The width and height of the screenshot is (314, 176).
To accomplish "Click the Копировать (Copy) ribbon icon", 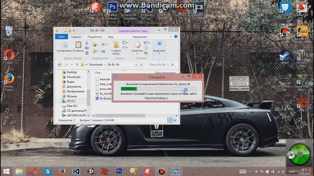I will click(x=64, y=47).
